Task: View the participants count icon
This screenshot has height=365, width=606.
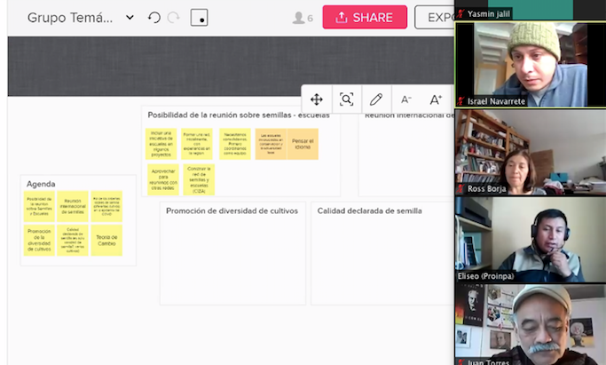Action: pyautogui.click(x=303, y=18)
